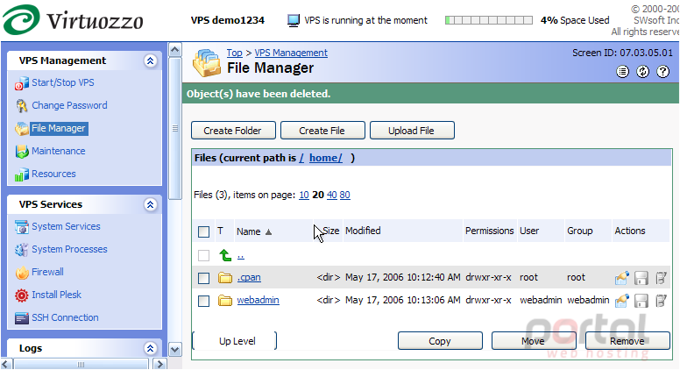Tick the checkbox for .cpan folder
680x370 pixels.
204,278
